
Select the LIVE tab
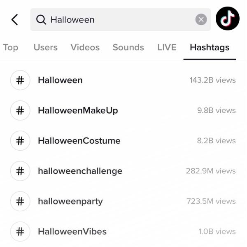(167, 47)
